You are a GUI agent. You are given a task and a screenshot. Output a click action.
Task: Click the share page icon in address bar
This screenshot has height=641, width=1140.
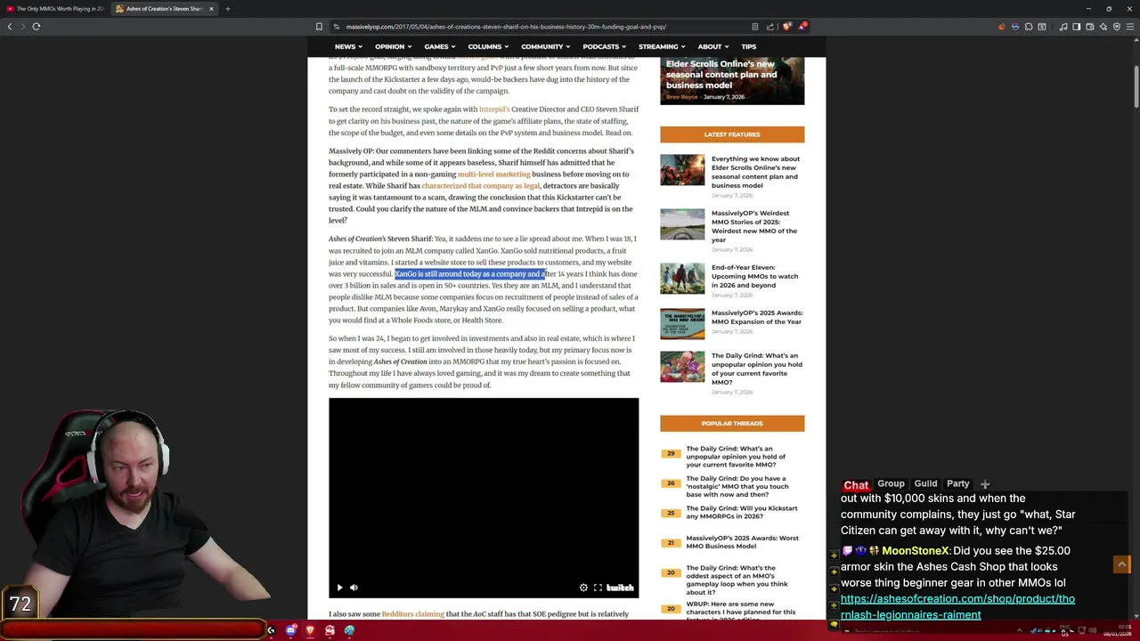[770, 27]
